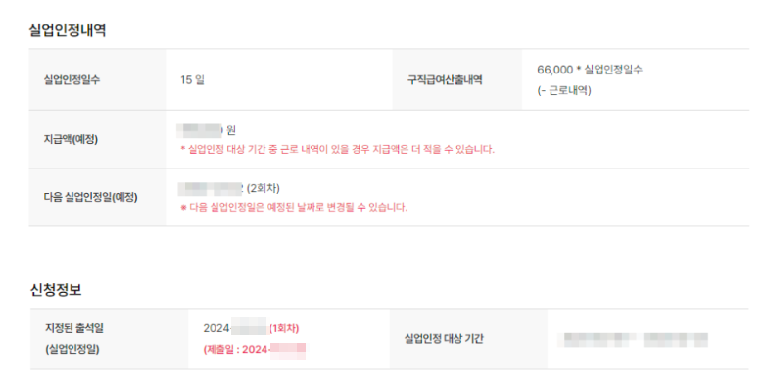Click the (2회차) text
Image resolution: width=767 pixels, height=387 pixels.
click(264, 188)
